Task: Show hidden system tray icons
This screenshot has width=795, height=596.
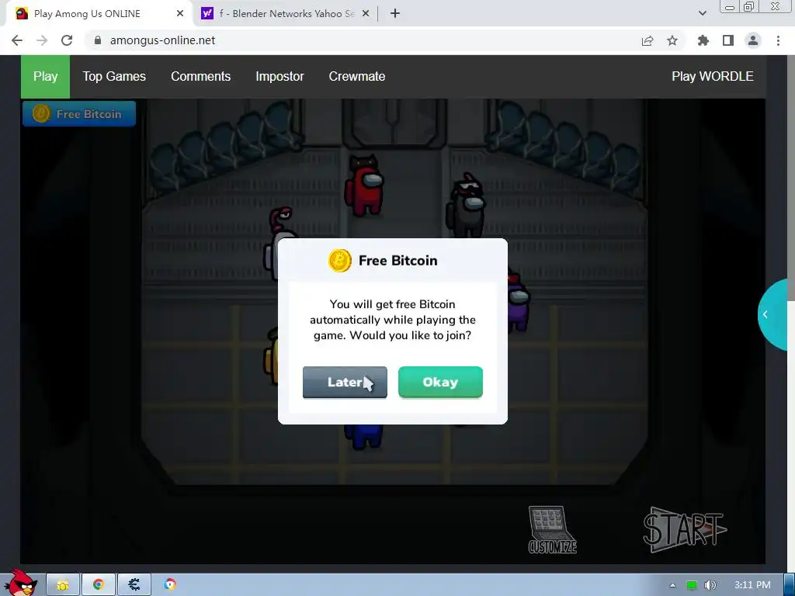Action: (x=672, y=585)
